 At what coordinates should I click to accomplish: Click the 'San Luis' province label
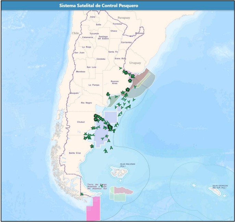coord(91,67)
